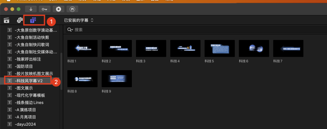Select the 科技 1 title thumbnail
Screen dimensions: 327x129
[x=82, y=49]
